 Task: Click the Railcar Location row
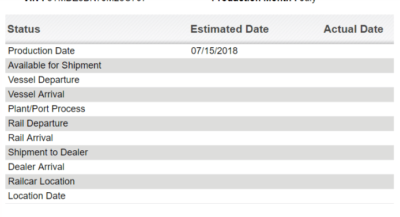199,181
